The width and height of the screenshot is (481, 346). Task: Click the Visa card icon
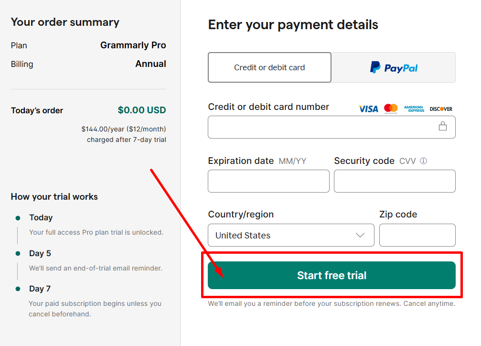(x=368, y=108)
